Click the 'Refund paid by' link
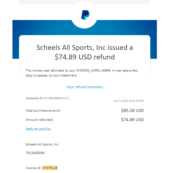This screenshot has width=170, height=173. coord(38,129)
